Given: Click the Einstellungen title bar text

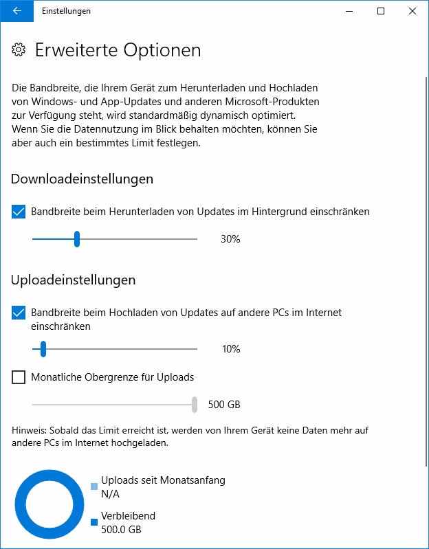Looking at the screenshot, I should point(66,11).
